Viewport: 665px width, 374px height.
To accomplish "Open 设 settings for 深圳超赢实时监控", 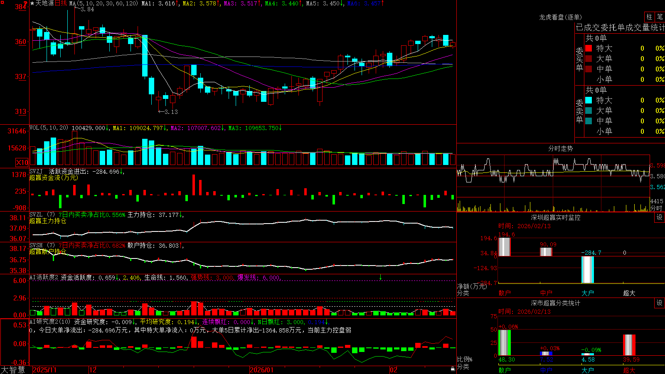I will [660, 217].
